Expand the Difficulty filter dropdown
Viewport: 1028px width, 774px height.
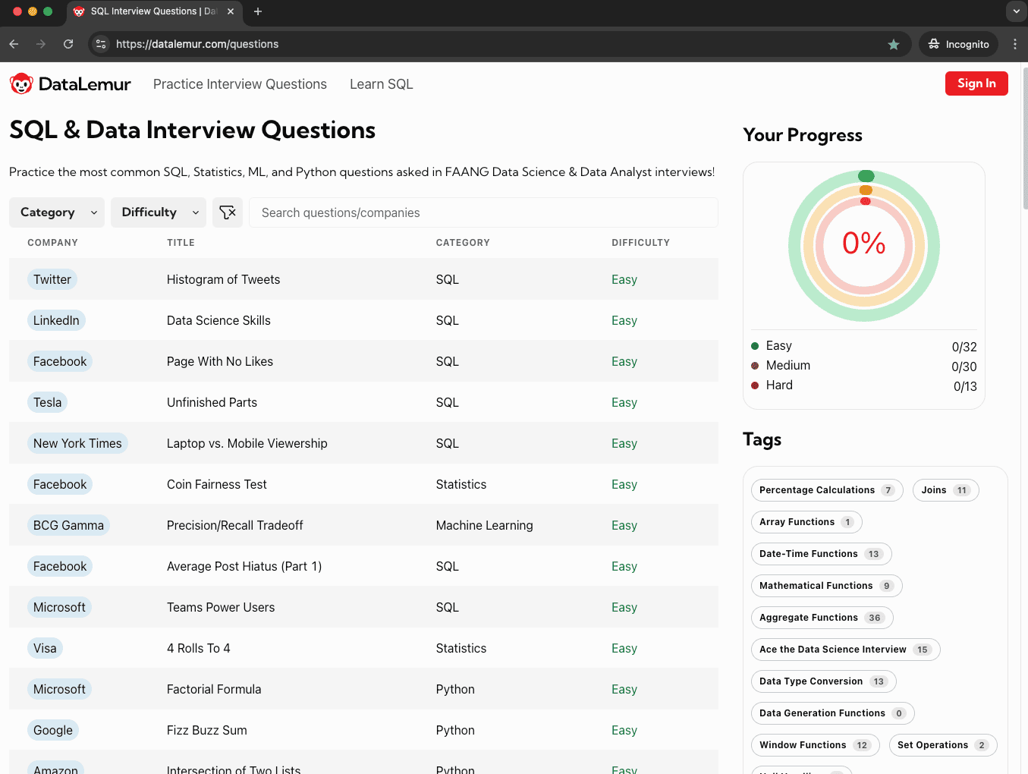click(159, 212)
